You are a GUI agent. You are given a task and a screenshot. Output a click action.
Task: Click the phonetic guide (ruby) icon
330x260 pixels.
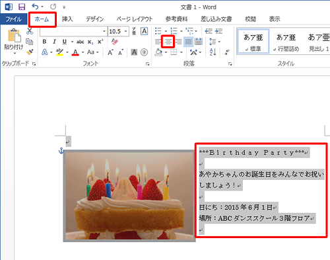point(134,31)
